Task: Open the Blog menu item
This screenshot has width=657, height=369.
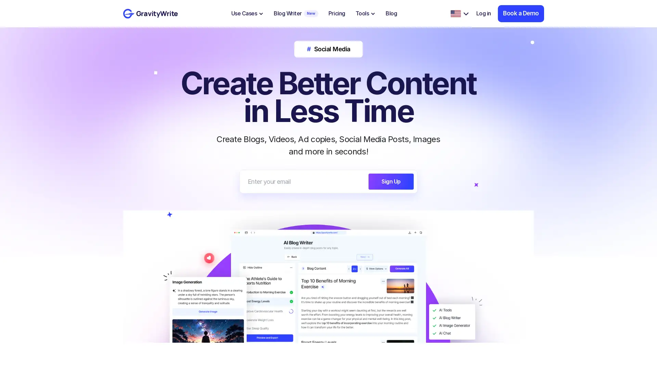Action: click(x=391, y=14)
